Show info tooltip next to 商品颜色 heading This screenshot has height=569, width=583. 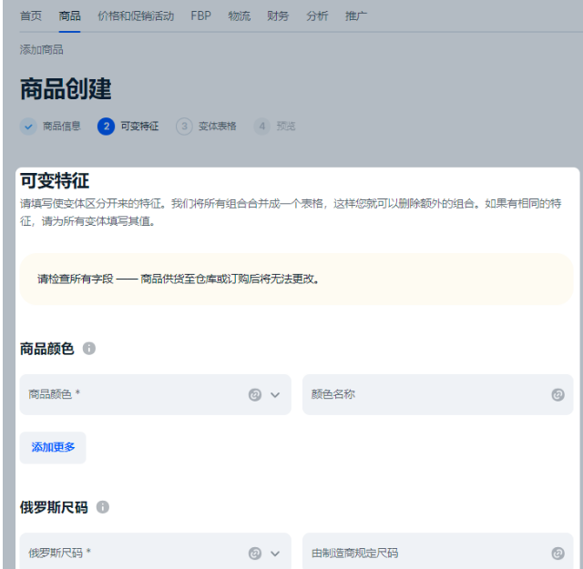pyautogui.click(x=89, y=349)
